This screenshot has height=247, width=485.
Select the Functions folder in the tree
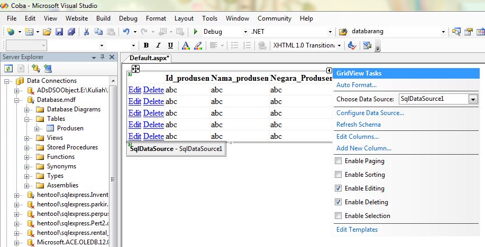[x=61, y=157]
